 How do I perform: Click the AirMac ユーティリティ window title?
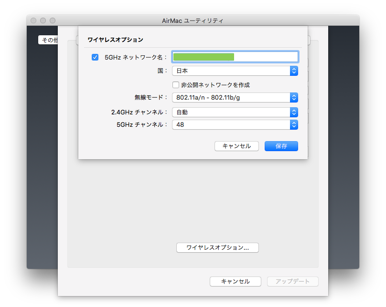[193, 20]
